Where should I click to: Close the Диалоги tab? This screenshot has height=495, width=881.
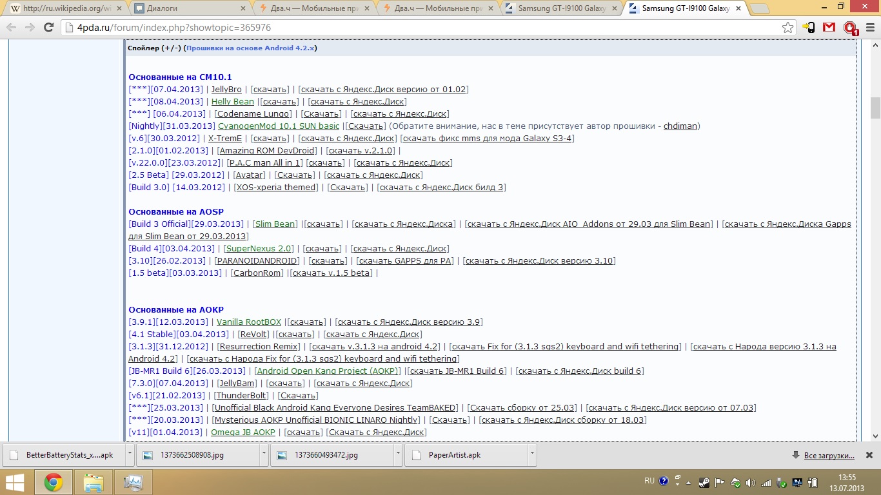pyautogui.click(x=243, y=9)
